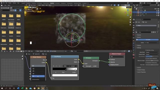
Task: Open node editor Add menu
Action: point(45,51)
